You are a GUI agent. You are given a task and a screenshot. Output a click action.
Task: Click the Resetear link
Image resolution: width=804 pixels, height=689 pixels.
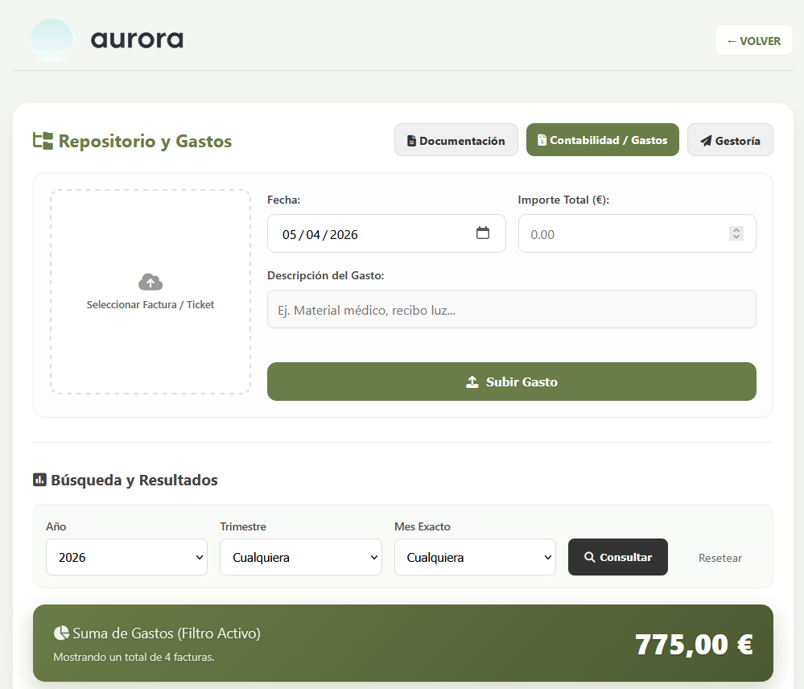719,558
